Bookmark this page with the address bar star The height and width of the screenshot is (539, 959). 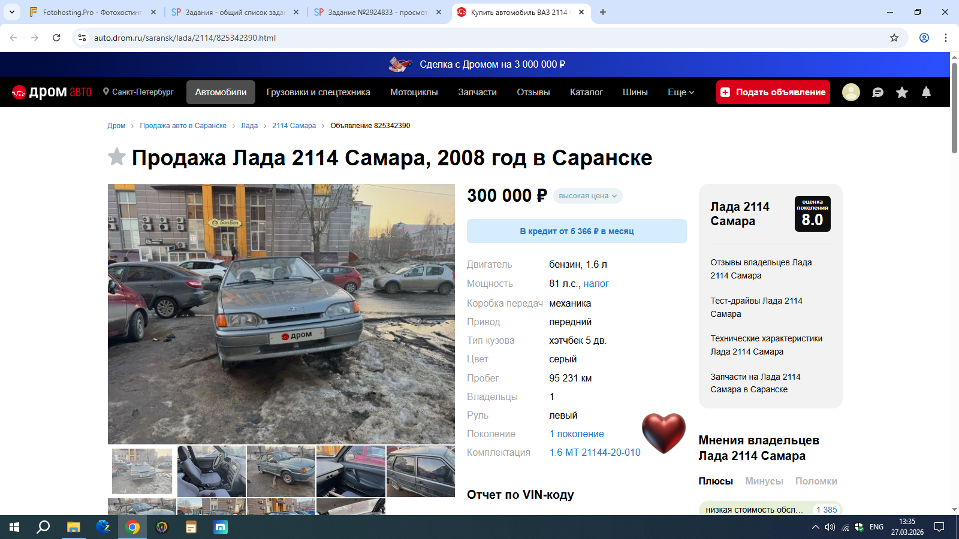pos(894,38)
